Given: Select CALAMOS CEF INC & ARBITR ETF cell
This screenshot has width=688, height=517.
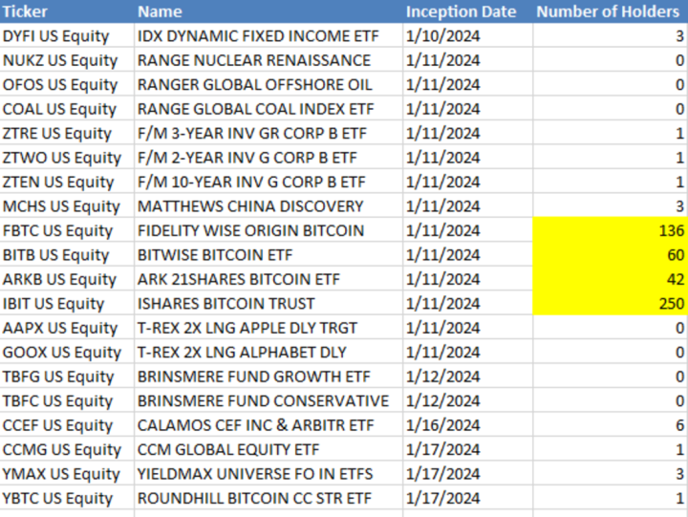Looking at the screenshot, I should [x=269, y=425].
